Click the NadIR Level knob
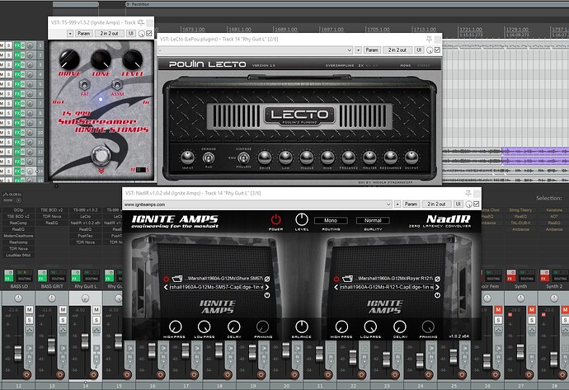 (x=302, y=219)
